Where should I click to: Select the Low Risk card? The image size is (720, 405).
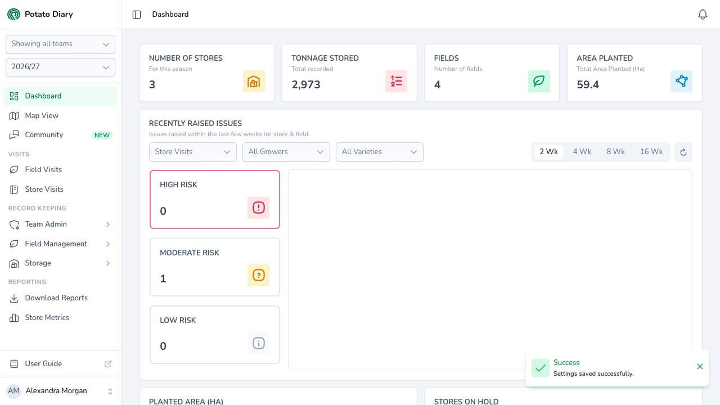pyautogui.click(x=215, y=335)
